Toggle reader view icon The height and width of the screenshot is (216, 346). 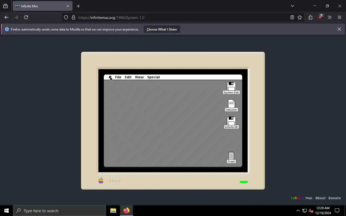coord(292,17)
